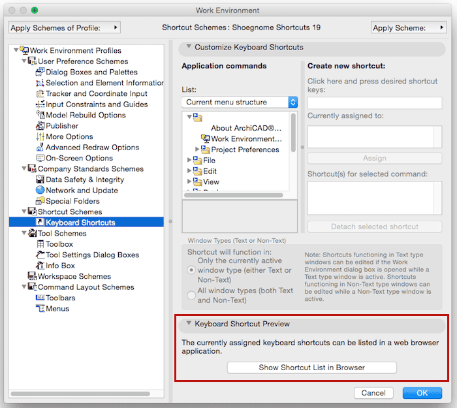Click Show Shortcut List in Browser

tap(312, 367)
